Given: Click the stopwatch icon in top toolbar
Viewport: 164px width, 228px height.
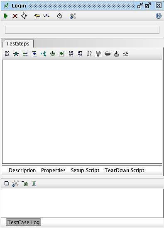Looking at the screenshot, I should [x=59, y=16].
